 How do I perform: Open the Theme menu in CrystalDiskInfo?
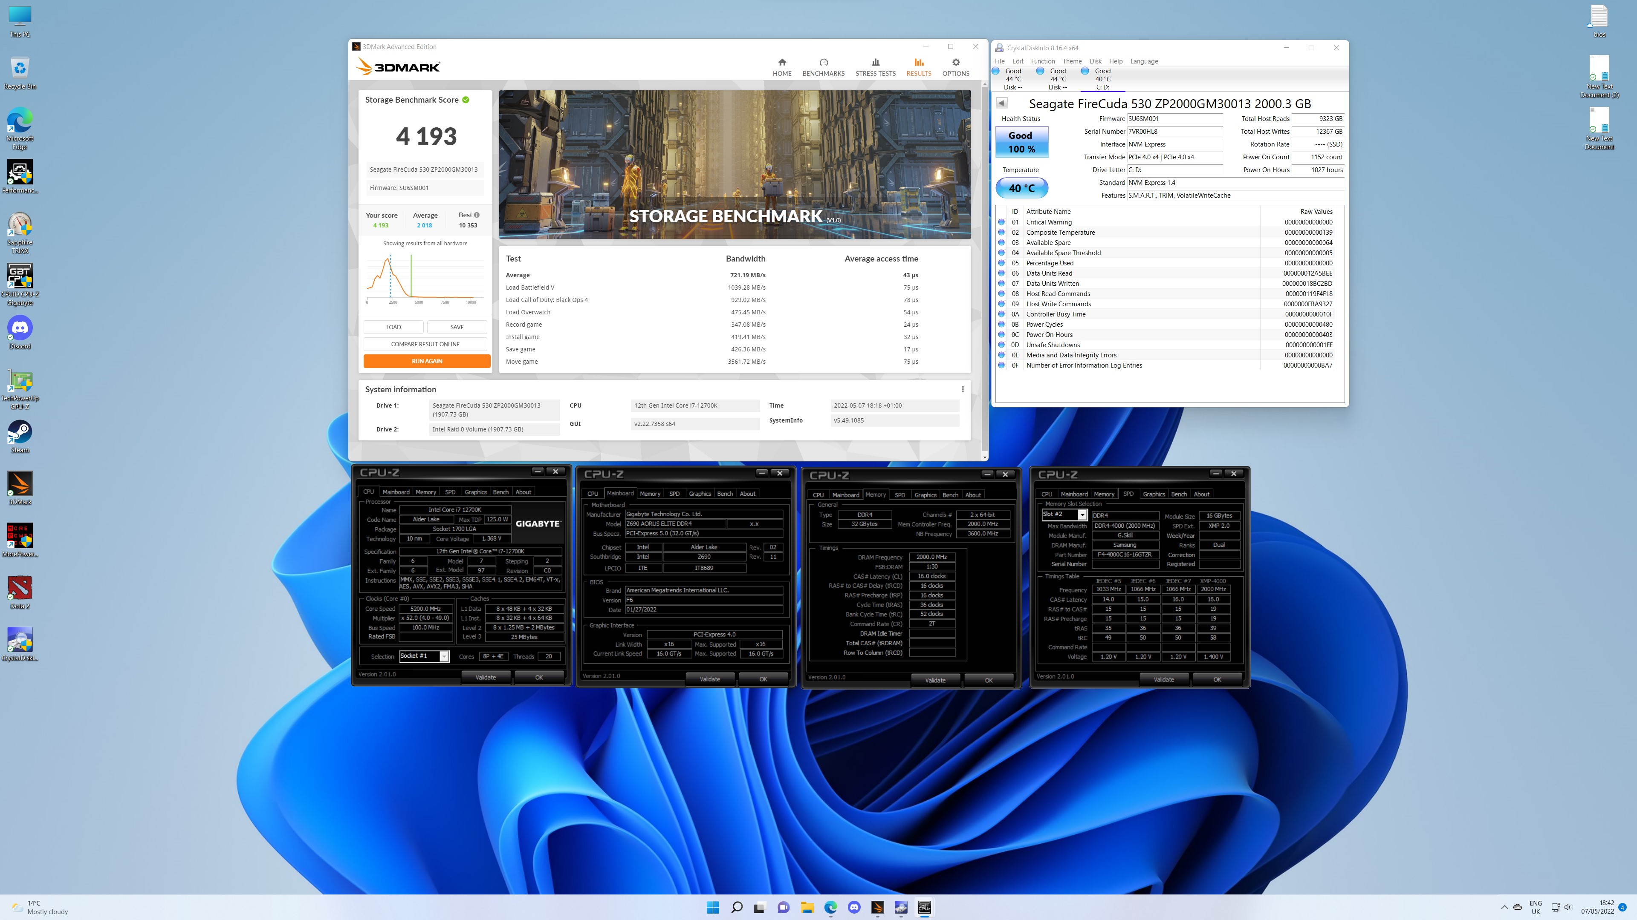click(x=1072, y=61)
